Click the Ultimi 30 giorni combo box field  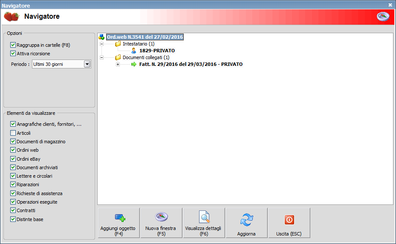61,64
